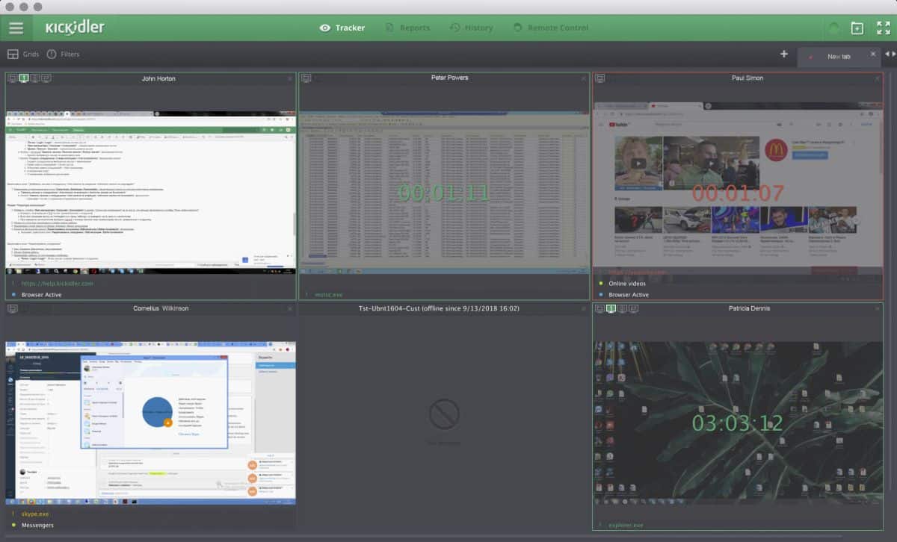Click the user profile icon in the green header
The width and height of the screenshot is (897, 542).
(832, 28)
